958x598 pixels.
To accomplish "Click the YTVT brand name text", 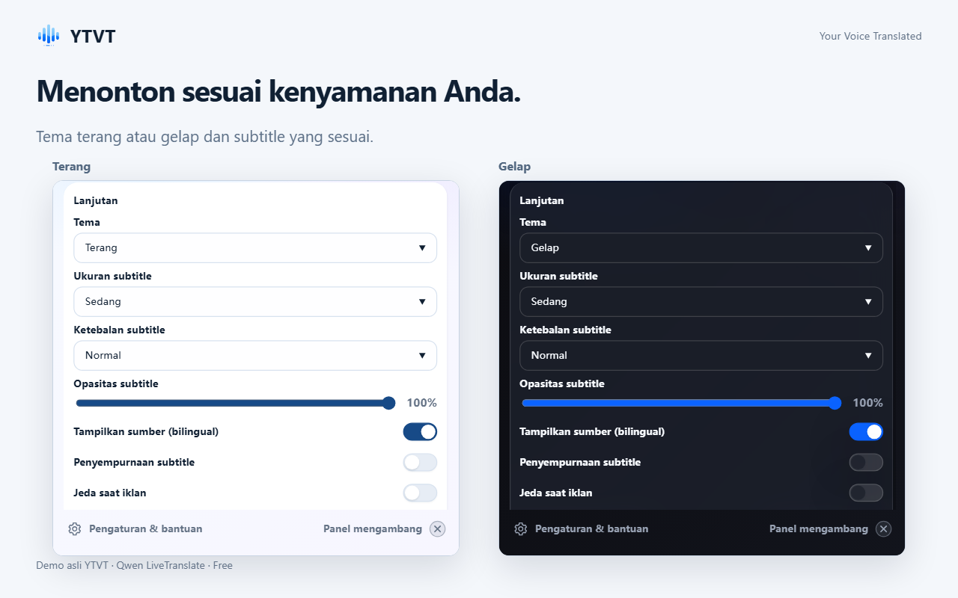I will coord(93,36).
